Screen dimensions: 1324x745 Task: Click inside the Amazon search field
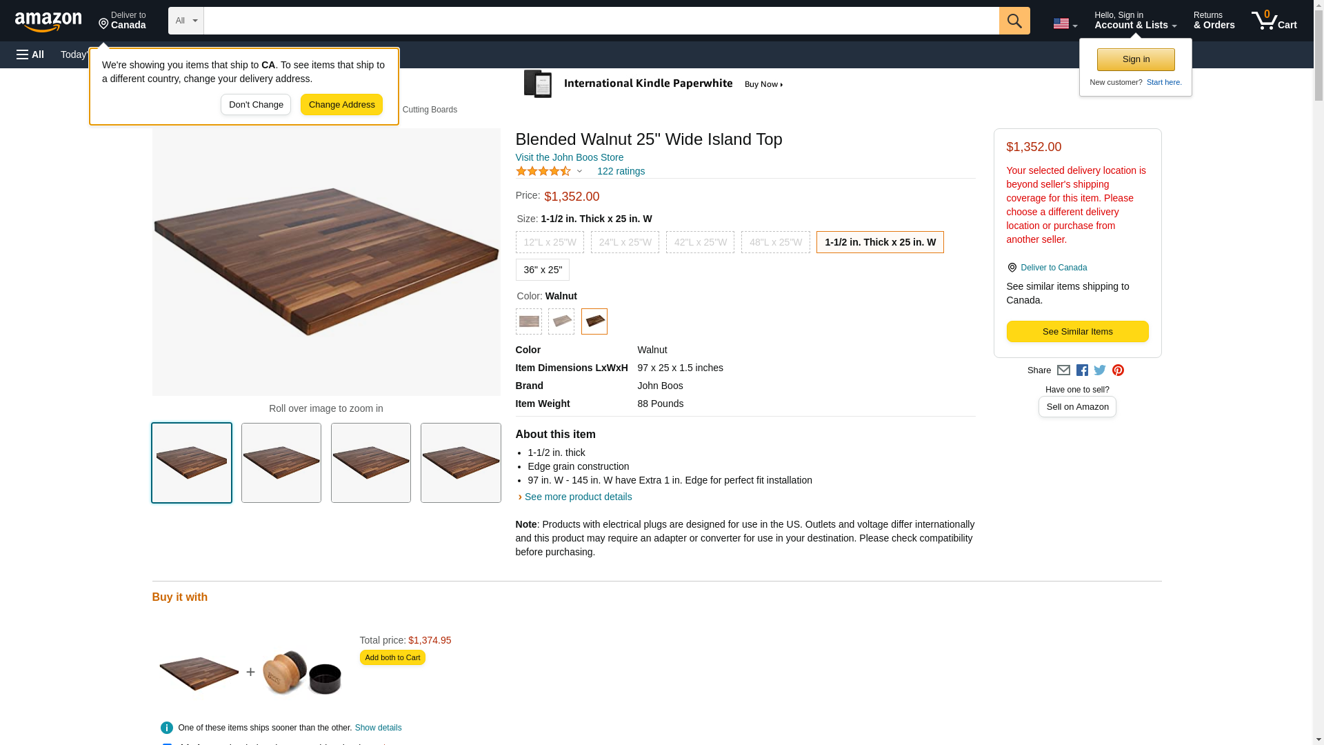[601, 21]
